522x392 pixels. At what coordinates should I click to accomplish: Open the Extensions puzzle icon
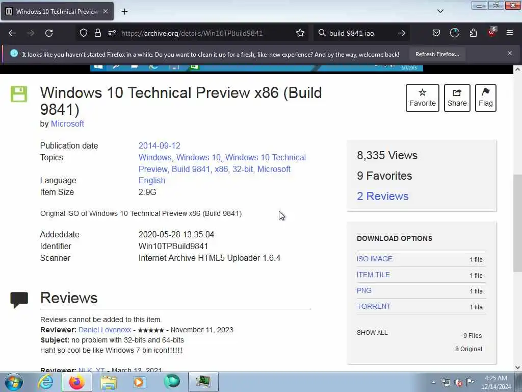473,33
